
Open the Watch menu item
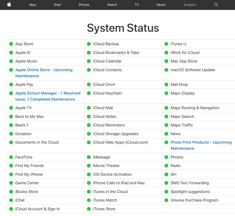pos(112,5)
